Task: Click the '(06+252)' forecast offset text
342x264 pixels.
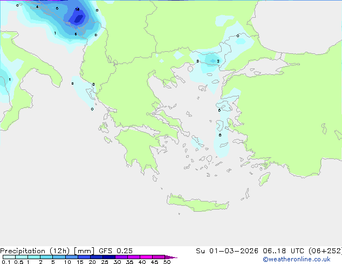Action: [x=325, y=251]
